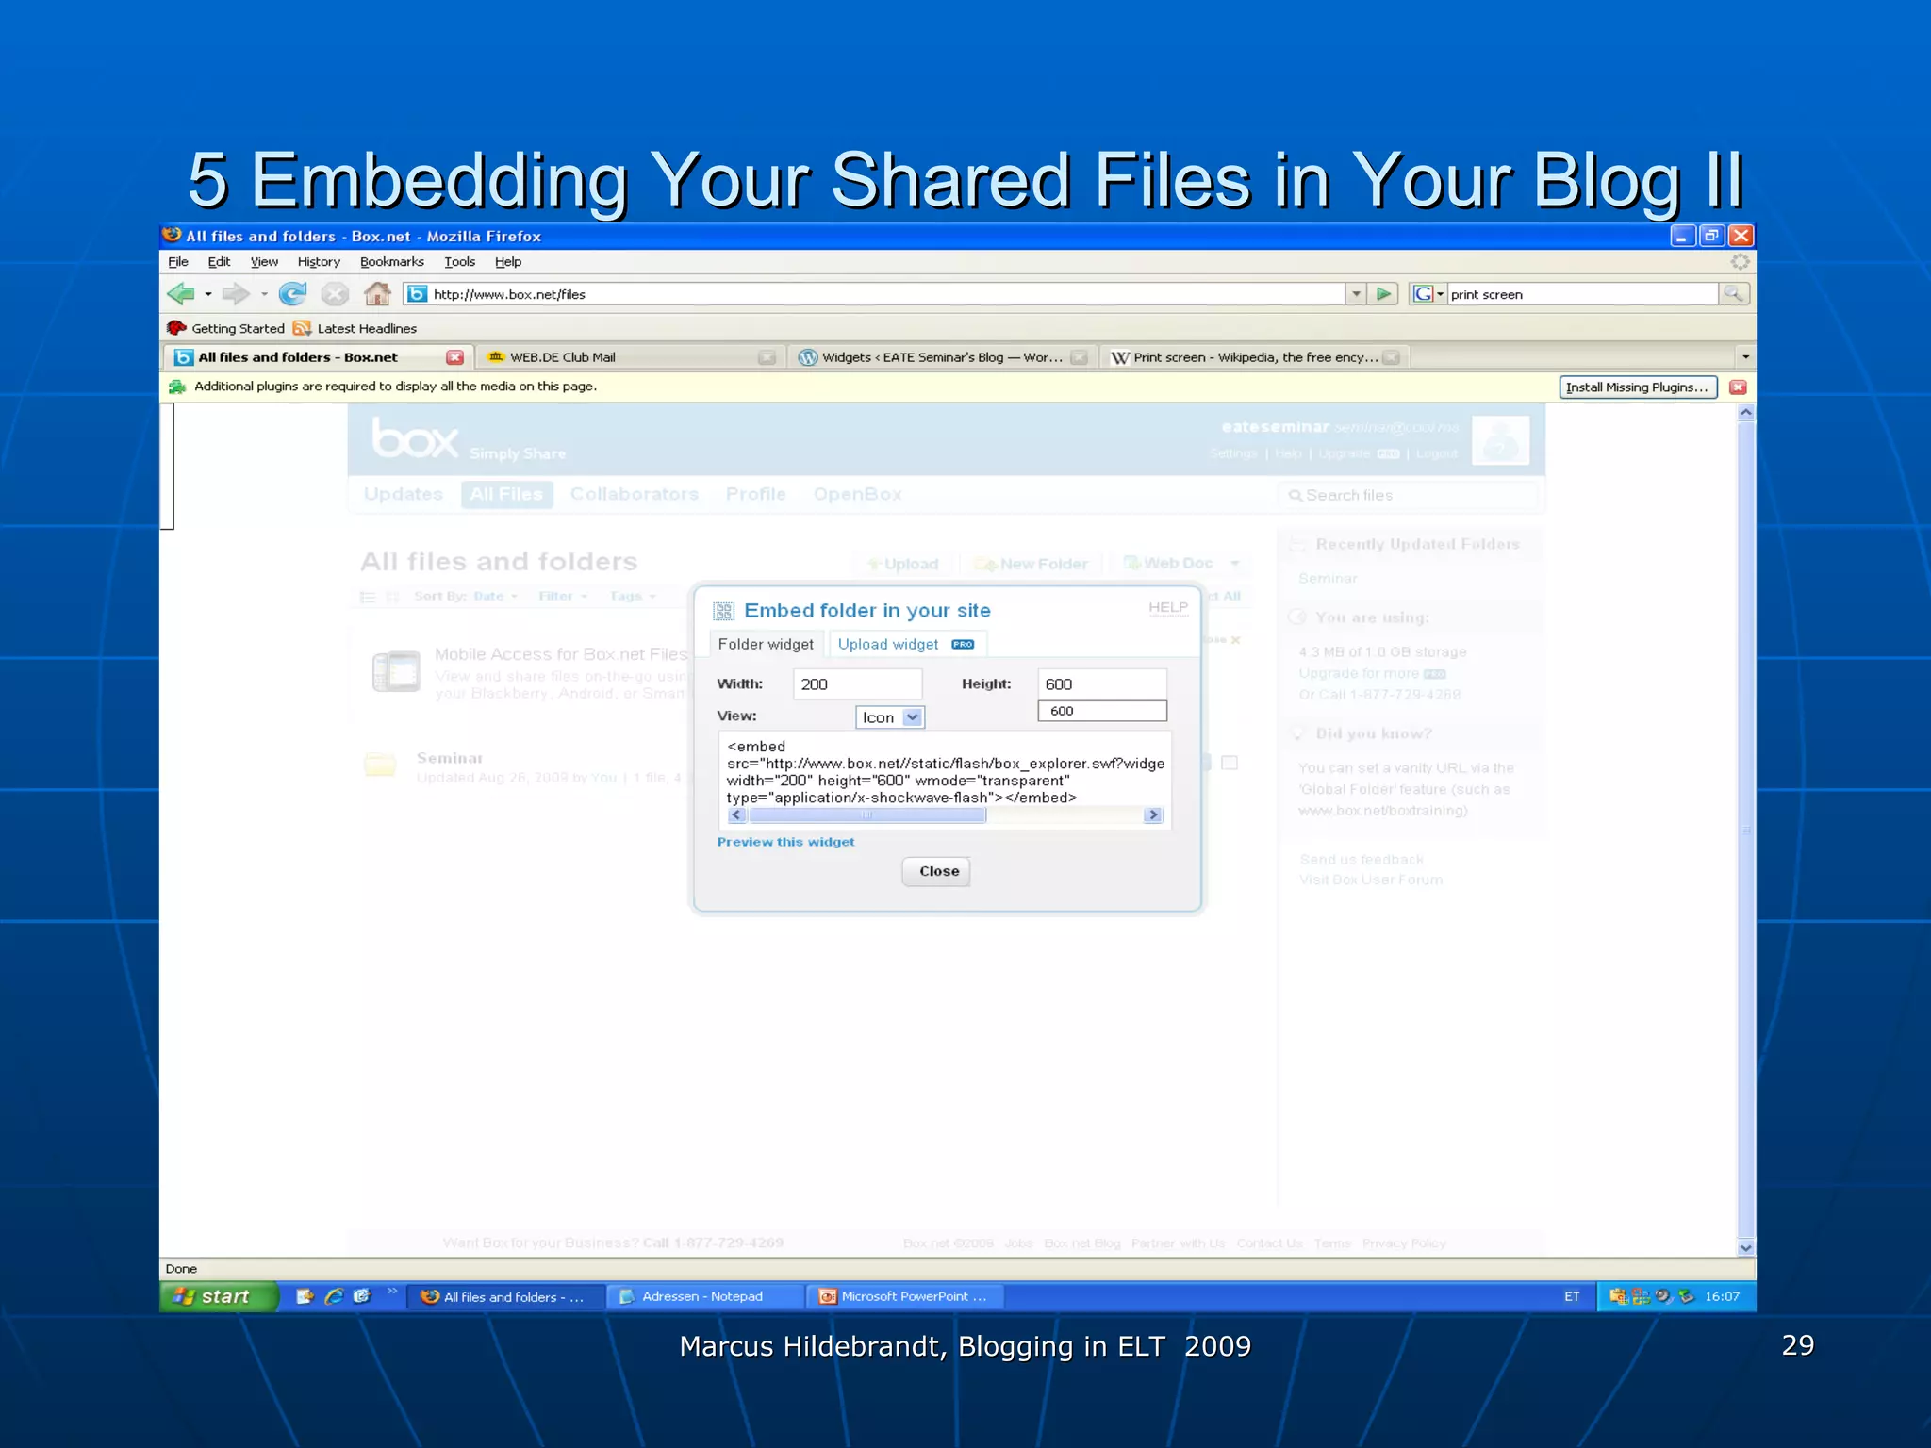
Task: Click the ET language indicator in taskbar
Action: (x=1572, y=1296)
